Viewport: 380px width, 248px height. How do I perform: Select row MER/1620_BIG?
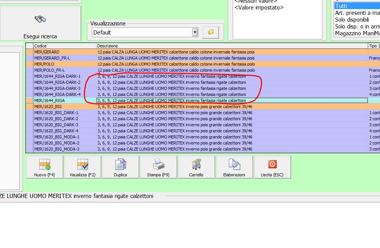tap(65, 107)
